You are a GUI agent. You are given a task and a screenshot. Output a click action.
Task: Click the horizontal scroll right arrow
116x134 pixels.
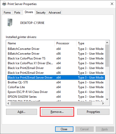(103, 104)
